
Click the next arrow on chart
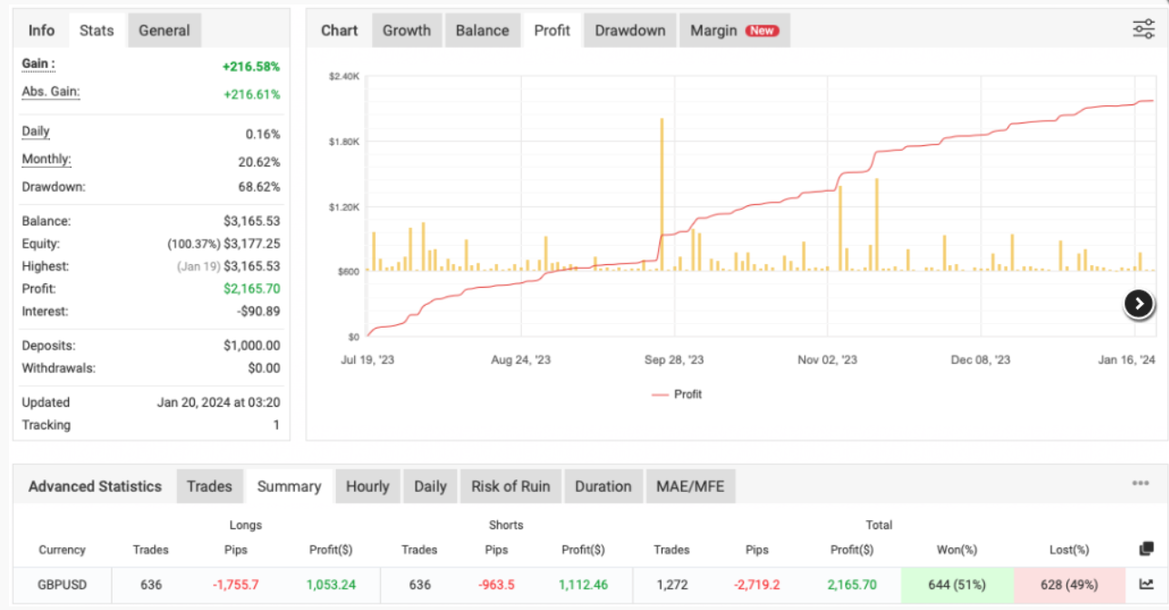click(1138, 304)
